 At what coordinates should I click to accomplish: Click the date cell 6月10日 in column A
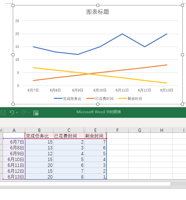point(14,159)
